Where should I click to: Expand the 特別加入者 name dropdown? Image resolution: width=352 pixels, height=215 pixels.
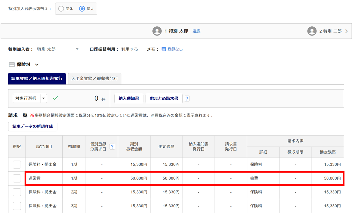pyautogui.click(x=77, y=49)
